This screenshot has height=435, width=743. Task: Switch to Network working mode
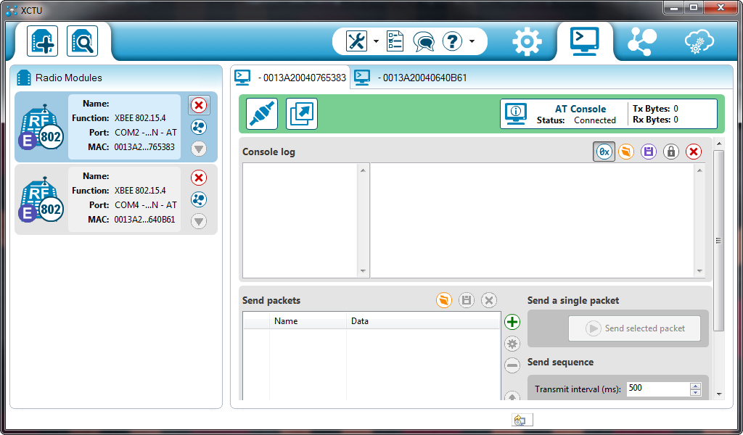tap(642, 41)
